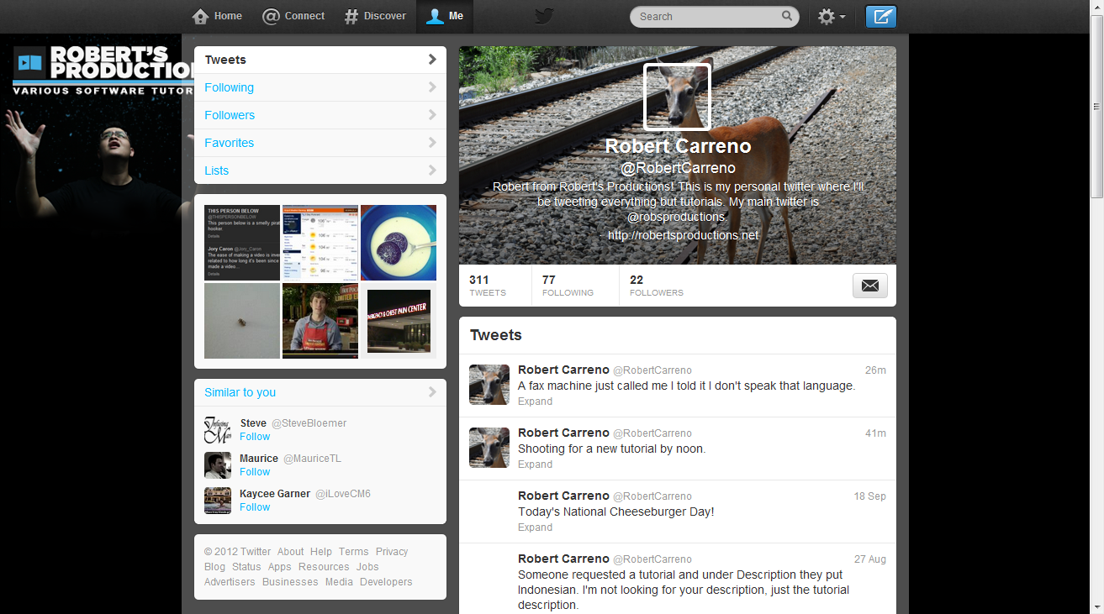
Task: Click Maurice's avatar image
Action: pos(218,465)
